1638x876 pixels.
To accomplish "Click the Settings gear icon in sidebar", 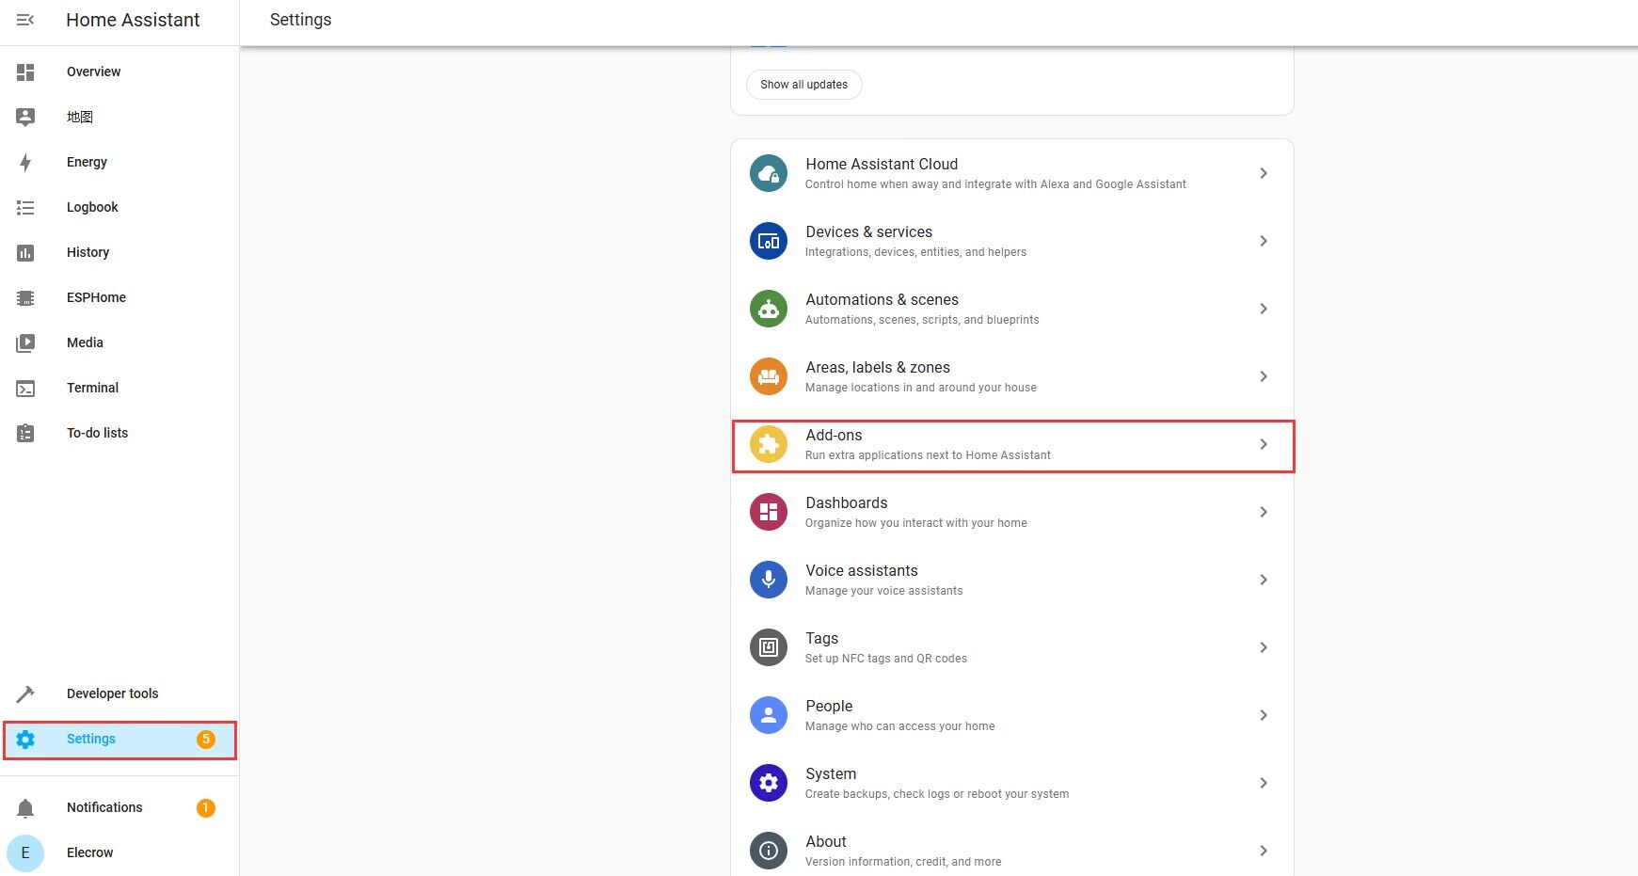I will 25,739.
